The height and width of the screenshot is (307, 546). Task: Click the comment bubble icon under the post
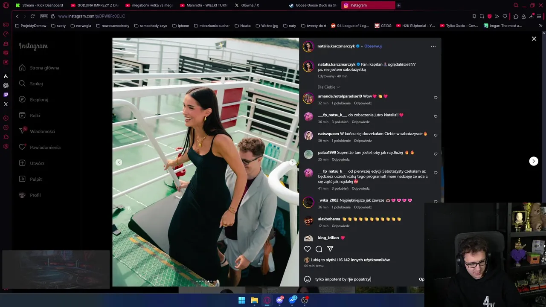[319, 249]
